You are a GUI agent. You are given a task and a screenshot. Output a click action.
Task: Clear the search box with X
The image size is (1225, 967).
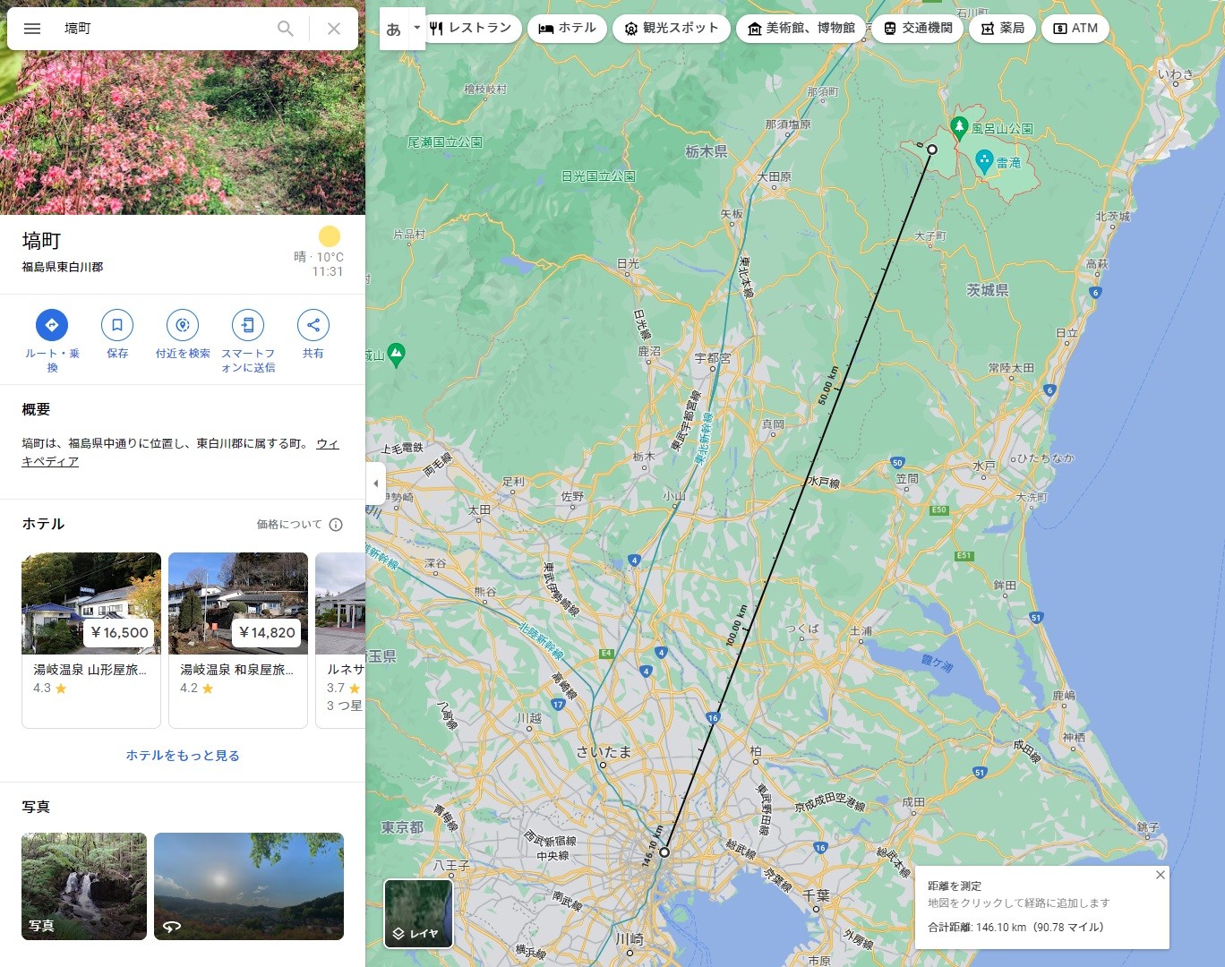pyautogui.click(x=334, y=29)
